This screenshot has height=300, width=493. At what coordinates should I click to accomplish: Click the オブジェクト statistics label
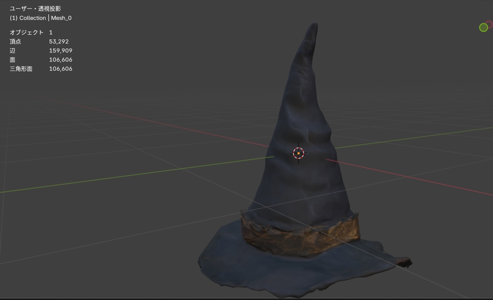(x=26, y=32)
